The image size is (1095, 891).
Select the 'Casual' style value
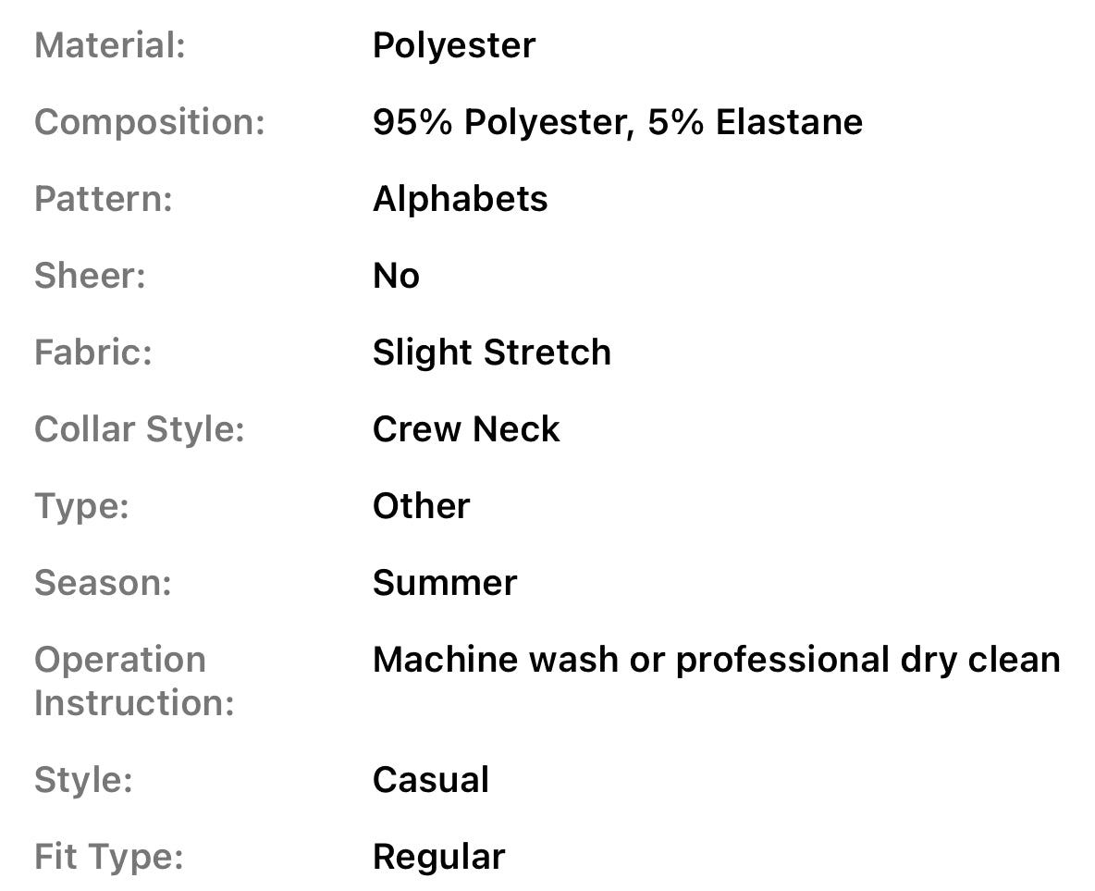coord(430,780)
